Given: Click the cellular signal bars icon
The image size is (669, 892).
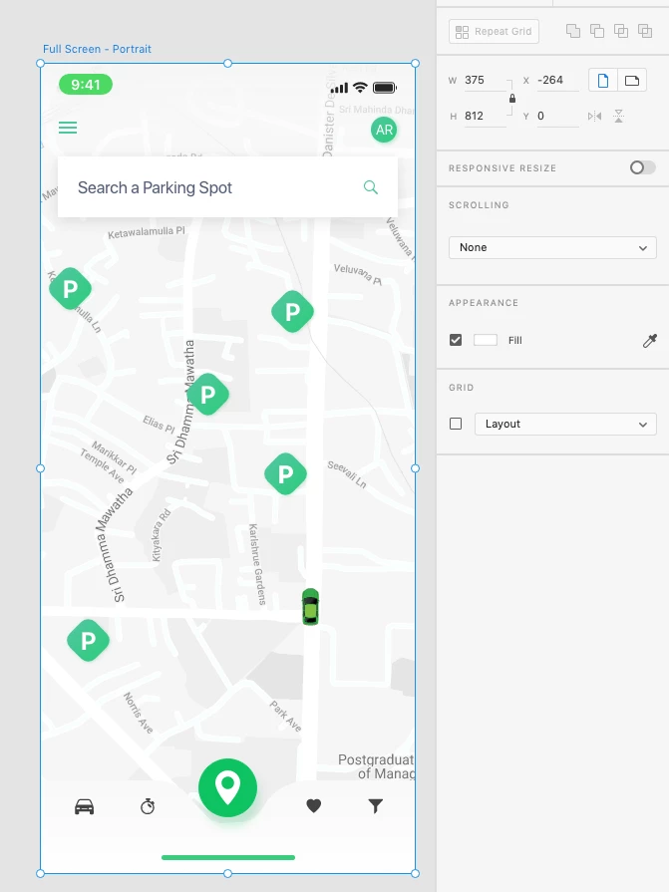Looking at the screenshot, I should (339, 88).
